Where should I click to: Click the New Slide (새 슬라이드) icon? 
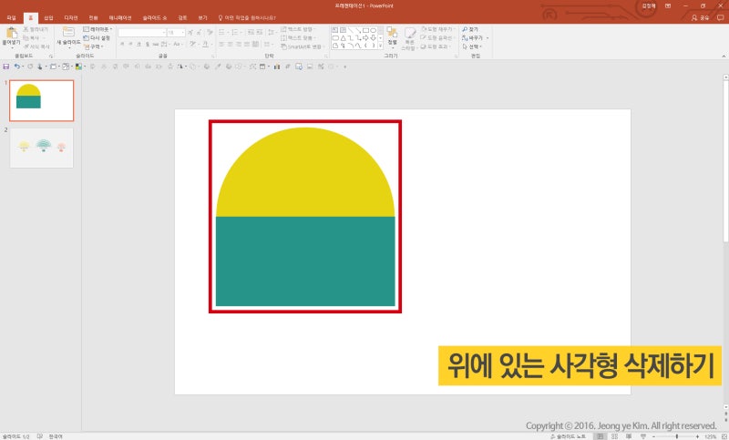coord(68,34)
